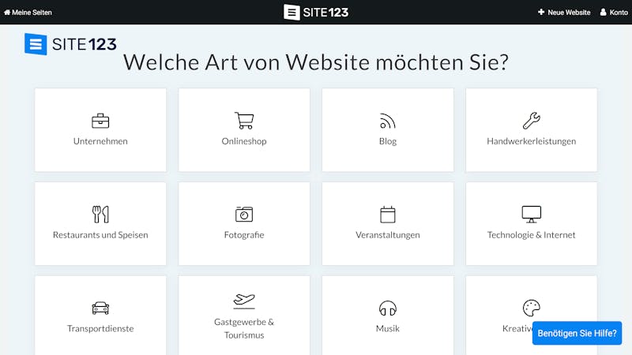Click the blue SITE123 logo below the header
Screen dimensions: 632x355
pos(70,44)
